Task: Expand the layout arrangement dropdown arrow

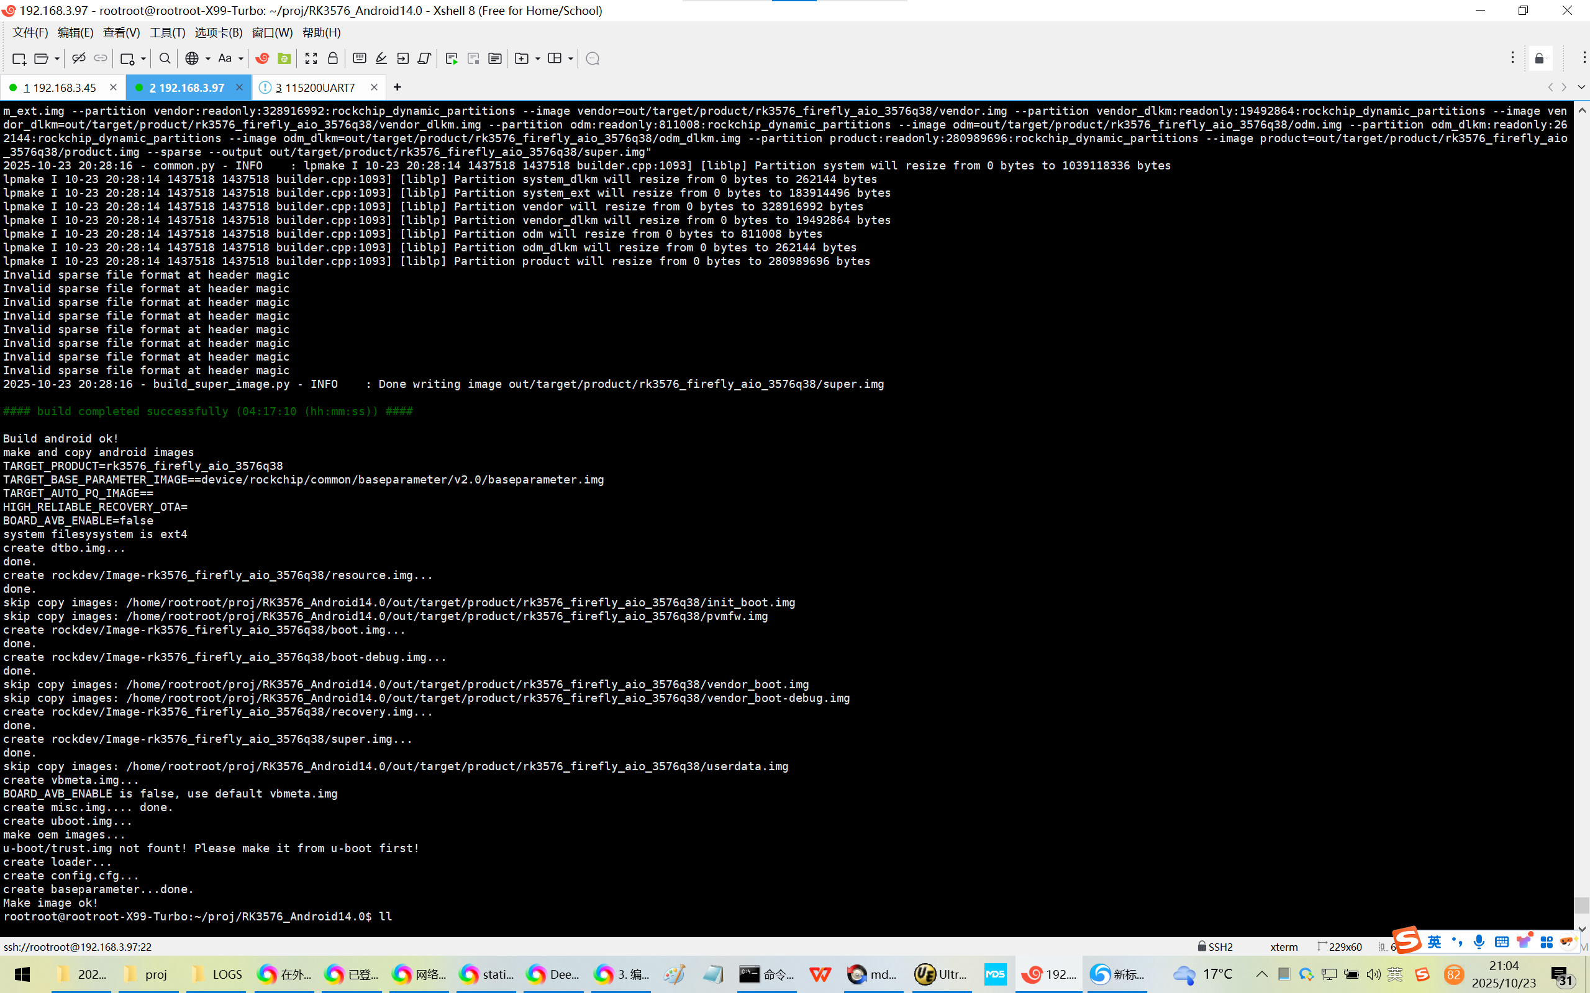Action: (x=570, y=58)
